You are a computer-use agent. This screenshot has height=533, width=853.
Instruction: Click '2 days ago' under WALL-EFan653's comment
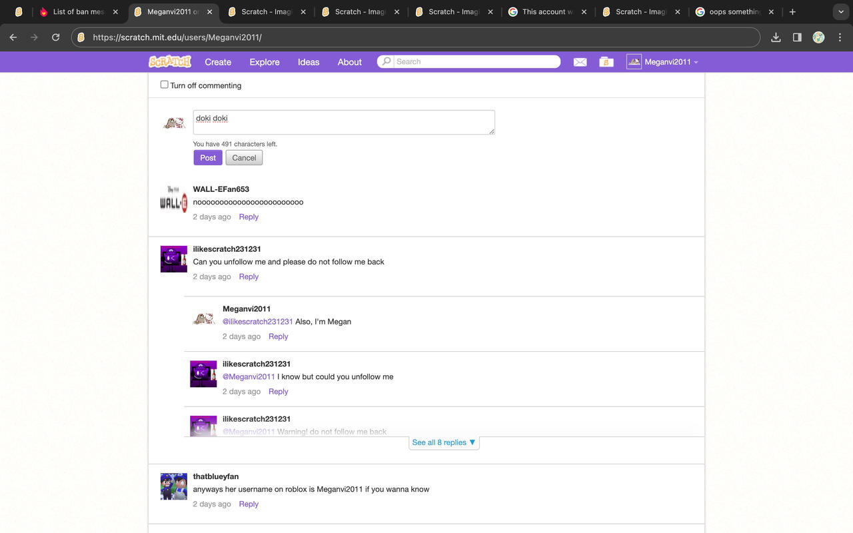(x=212, y=217)
